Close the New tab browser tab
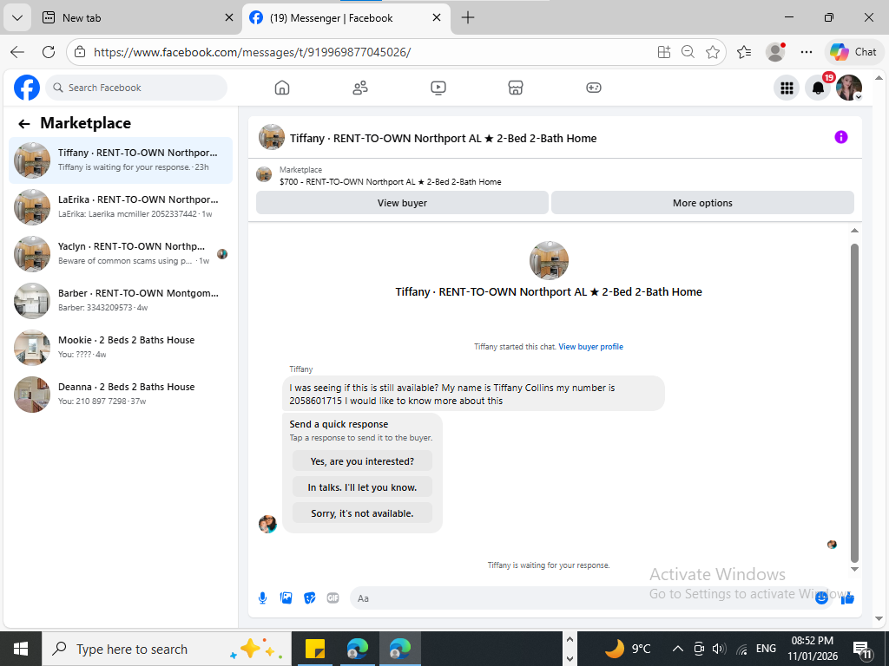The image size is (889, 666). click(228, 17)
